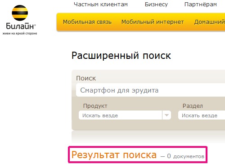Click the Расширенный поиск heading

click(x=121, y=56)
